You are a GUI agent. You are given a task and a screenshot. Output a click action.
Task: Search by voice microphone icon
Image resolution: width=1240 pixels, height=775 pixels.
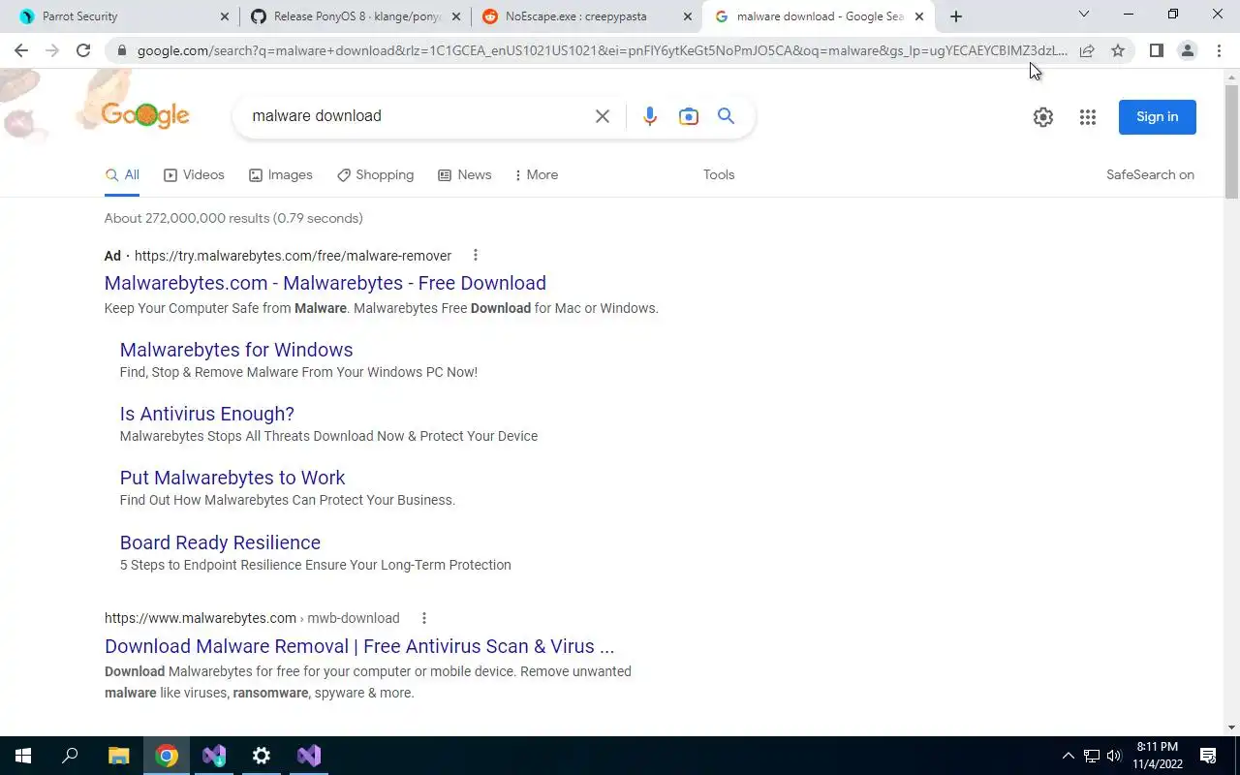649,116
